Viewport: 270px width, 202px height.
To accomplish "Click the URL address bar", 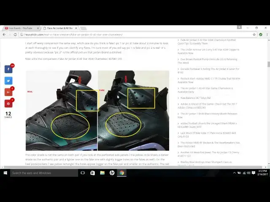I will point(138,35).
